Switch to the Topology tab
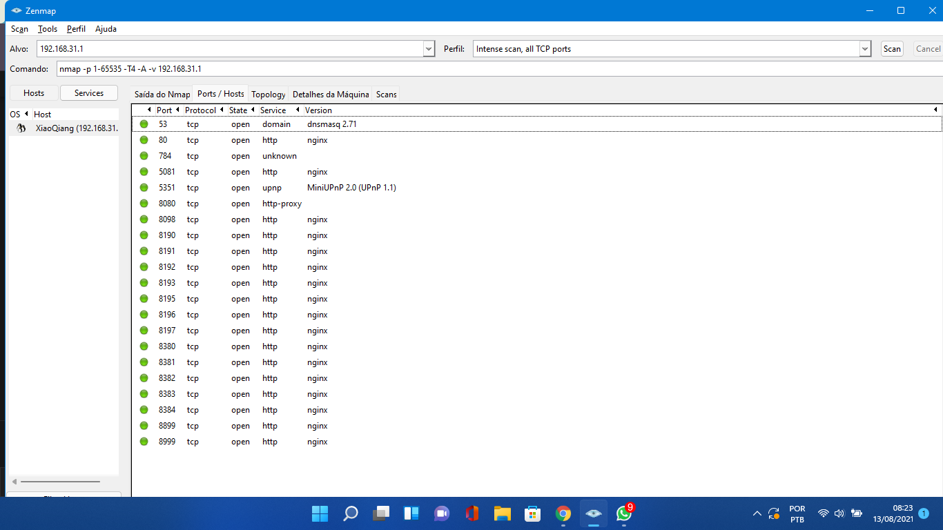The height and width of the screenshot is (530, 943). tap(269, 95)
